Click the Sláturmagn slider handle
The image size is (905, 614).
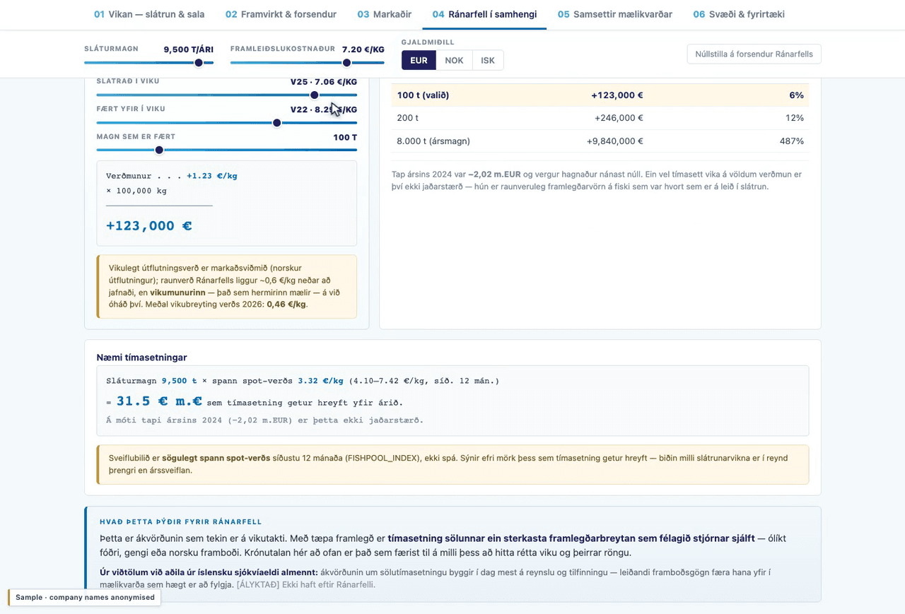[199, 63]
